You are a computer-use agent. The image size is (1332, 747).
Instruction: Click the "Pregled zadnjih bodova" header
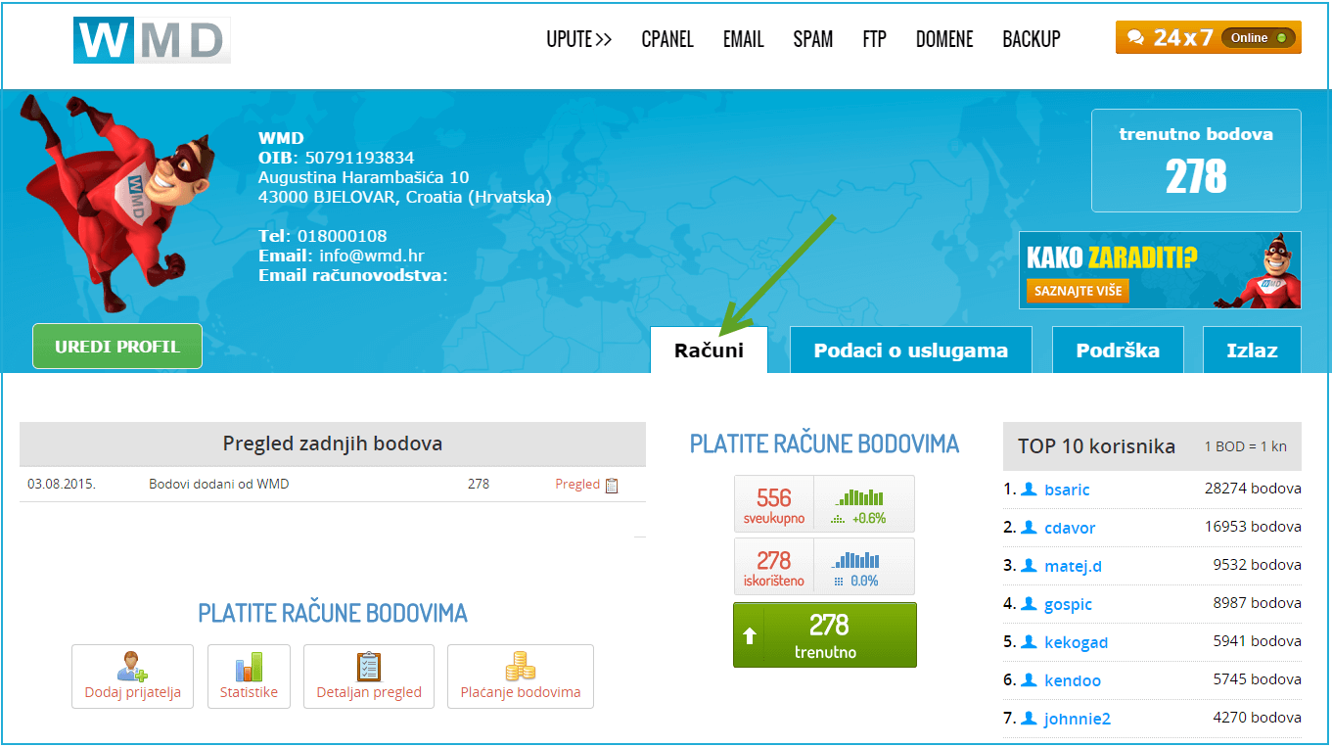tap(333, 444)
